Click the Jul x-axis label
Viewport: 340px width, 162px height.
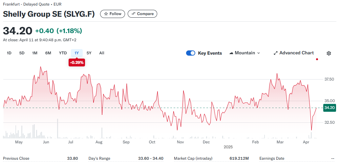pyautogui.click(x=71, y=142)
